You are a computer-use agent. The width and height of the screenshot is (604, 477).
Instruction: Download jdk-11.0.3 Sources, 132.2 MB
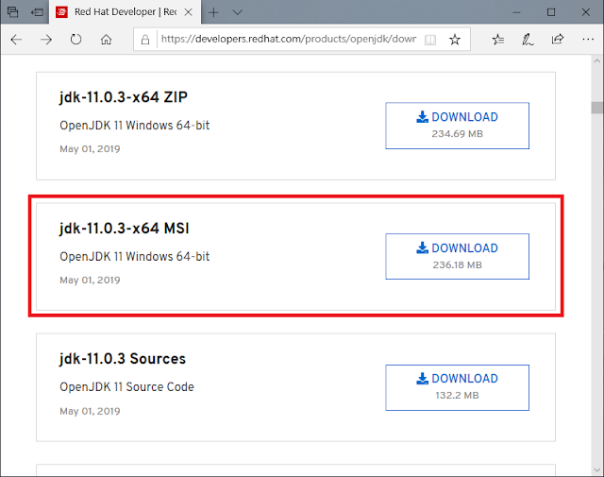click(x=457, y=387)
